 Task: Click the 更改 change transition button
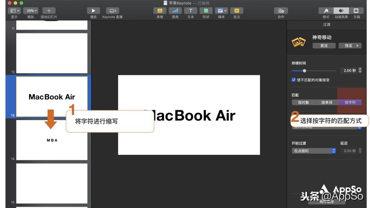click(324, 45)
